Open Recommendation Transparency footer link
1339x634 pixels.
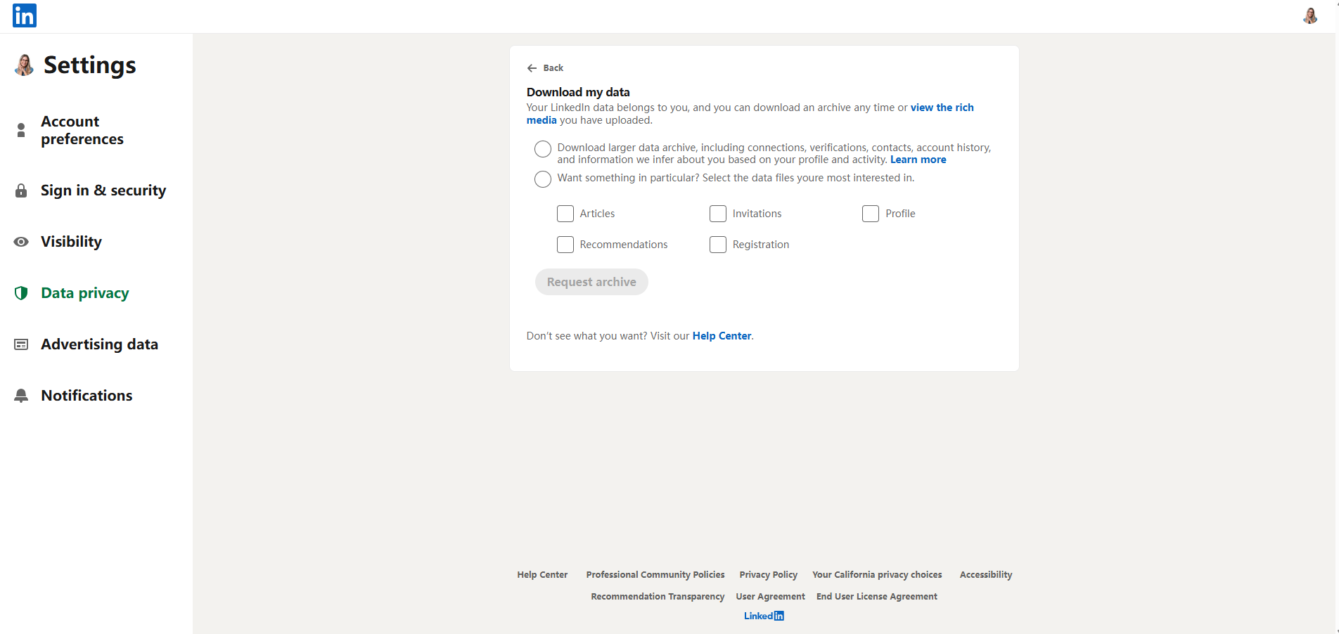click(658, 597)
